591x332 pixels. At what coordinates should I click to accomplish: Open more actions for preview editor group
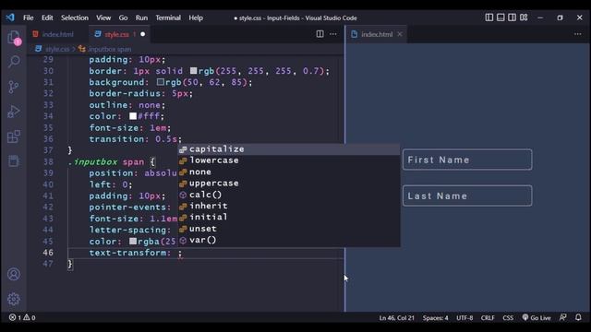(577, 34)
